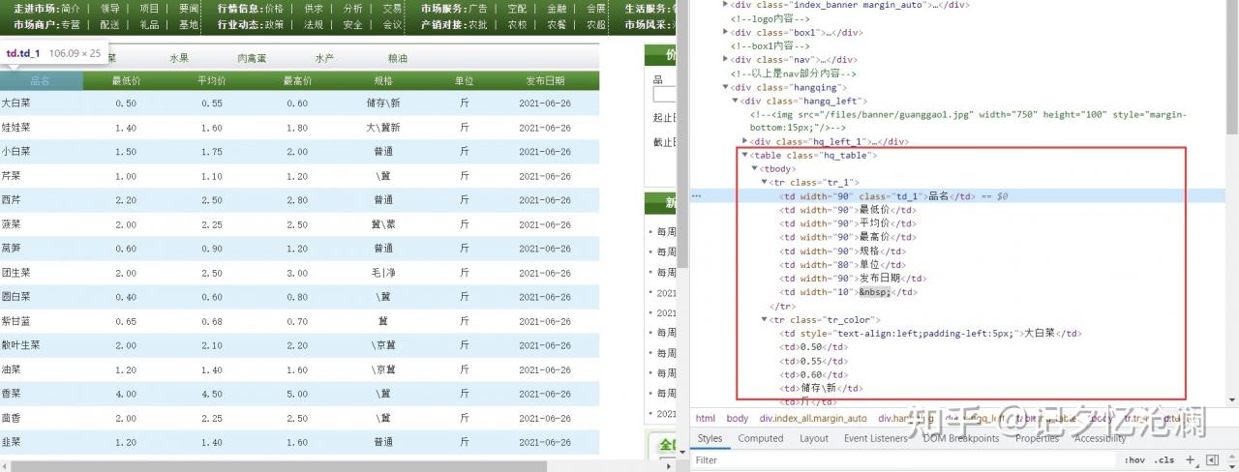Open the 供求 navigation link

(313, 9)
